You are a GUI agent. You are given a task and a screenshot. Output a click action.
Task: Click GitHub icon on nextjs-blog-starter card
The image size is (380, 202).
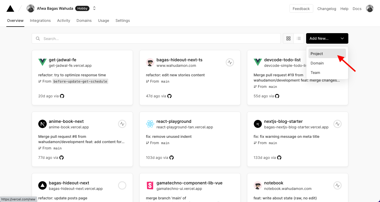(279, 158)
